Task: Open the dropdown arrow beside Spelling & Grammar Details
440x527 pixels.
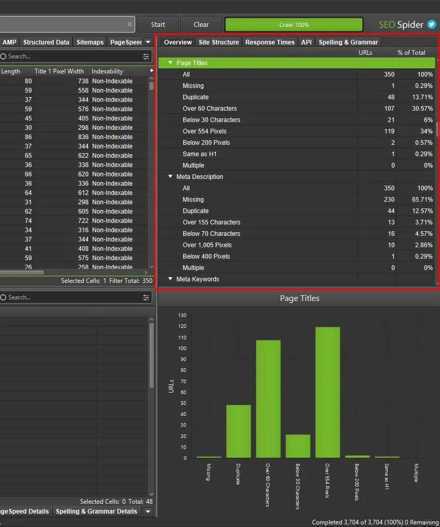Action: [x=148, y=511]
